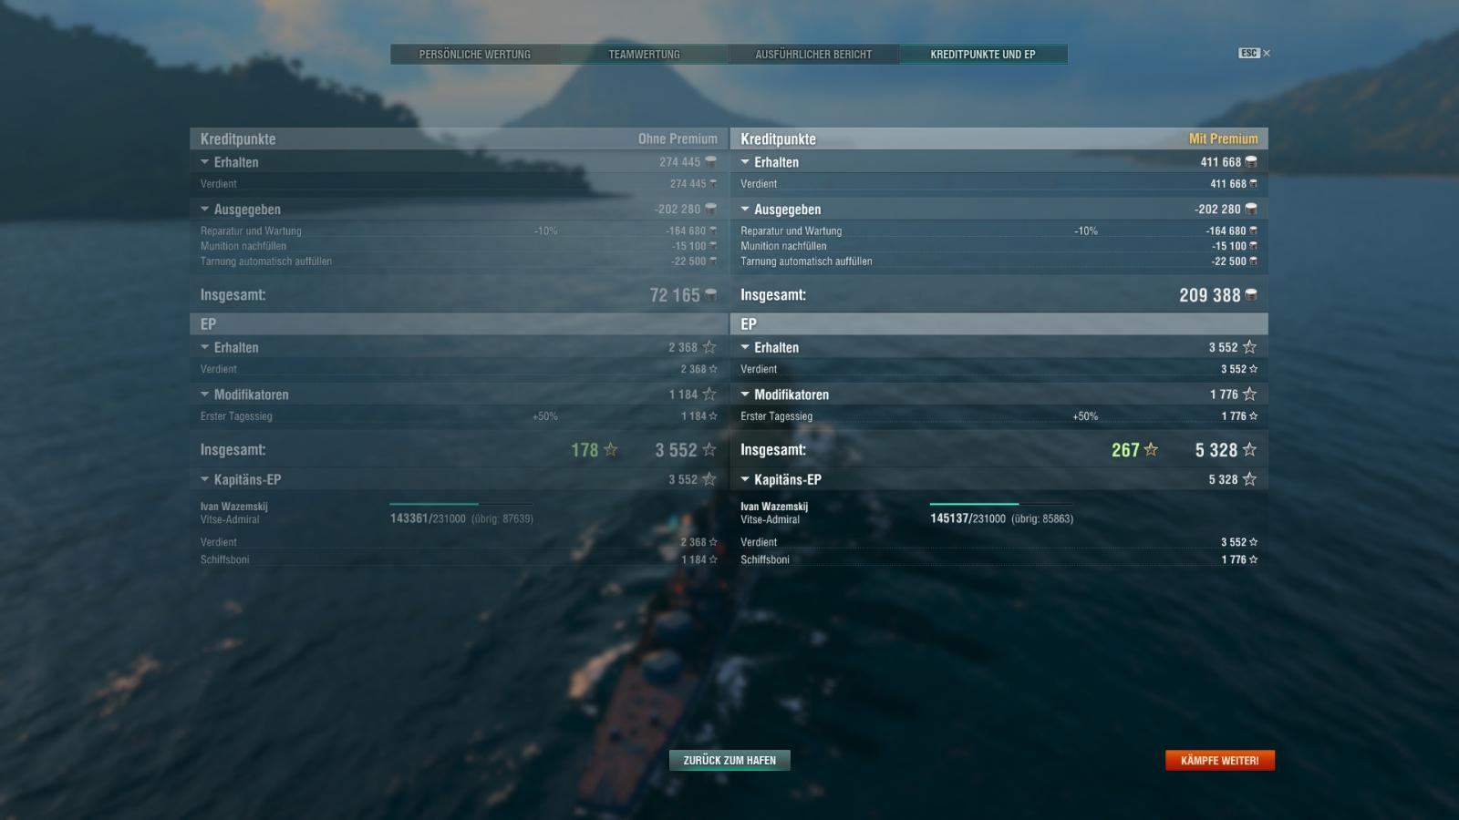
Task: Click the credits icon next to 411 668 Erhalten
Action: 1250,161
